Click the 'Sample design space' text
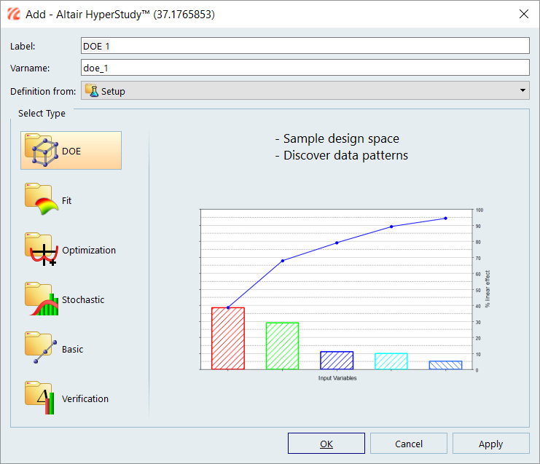Viewport: 540px width, 464px height. 341,138
